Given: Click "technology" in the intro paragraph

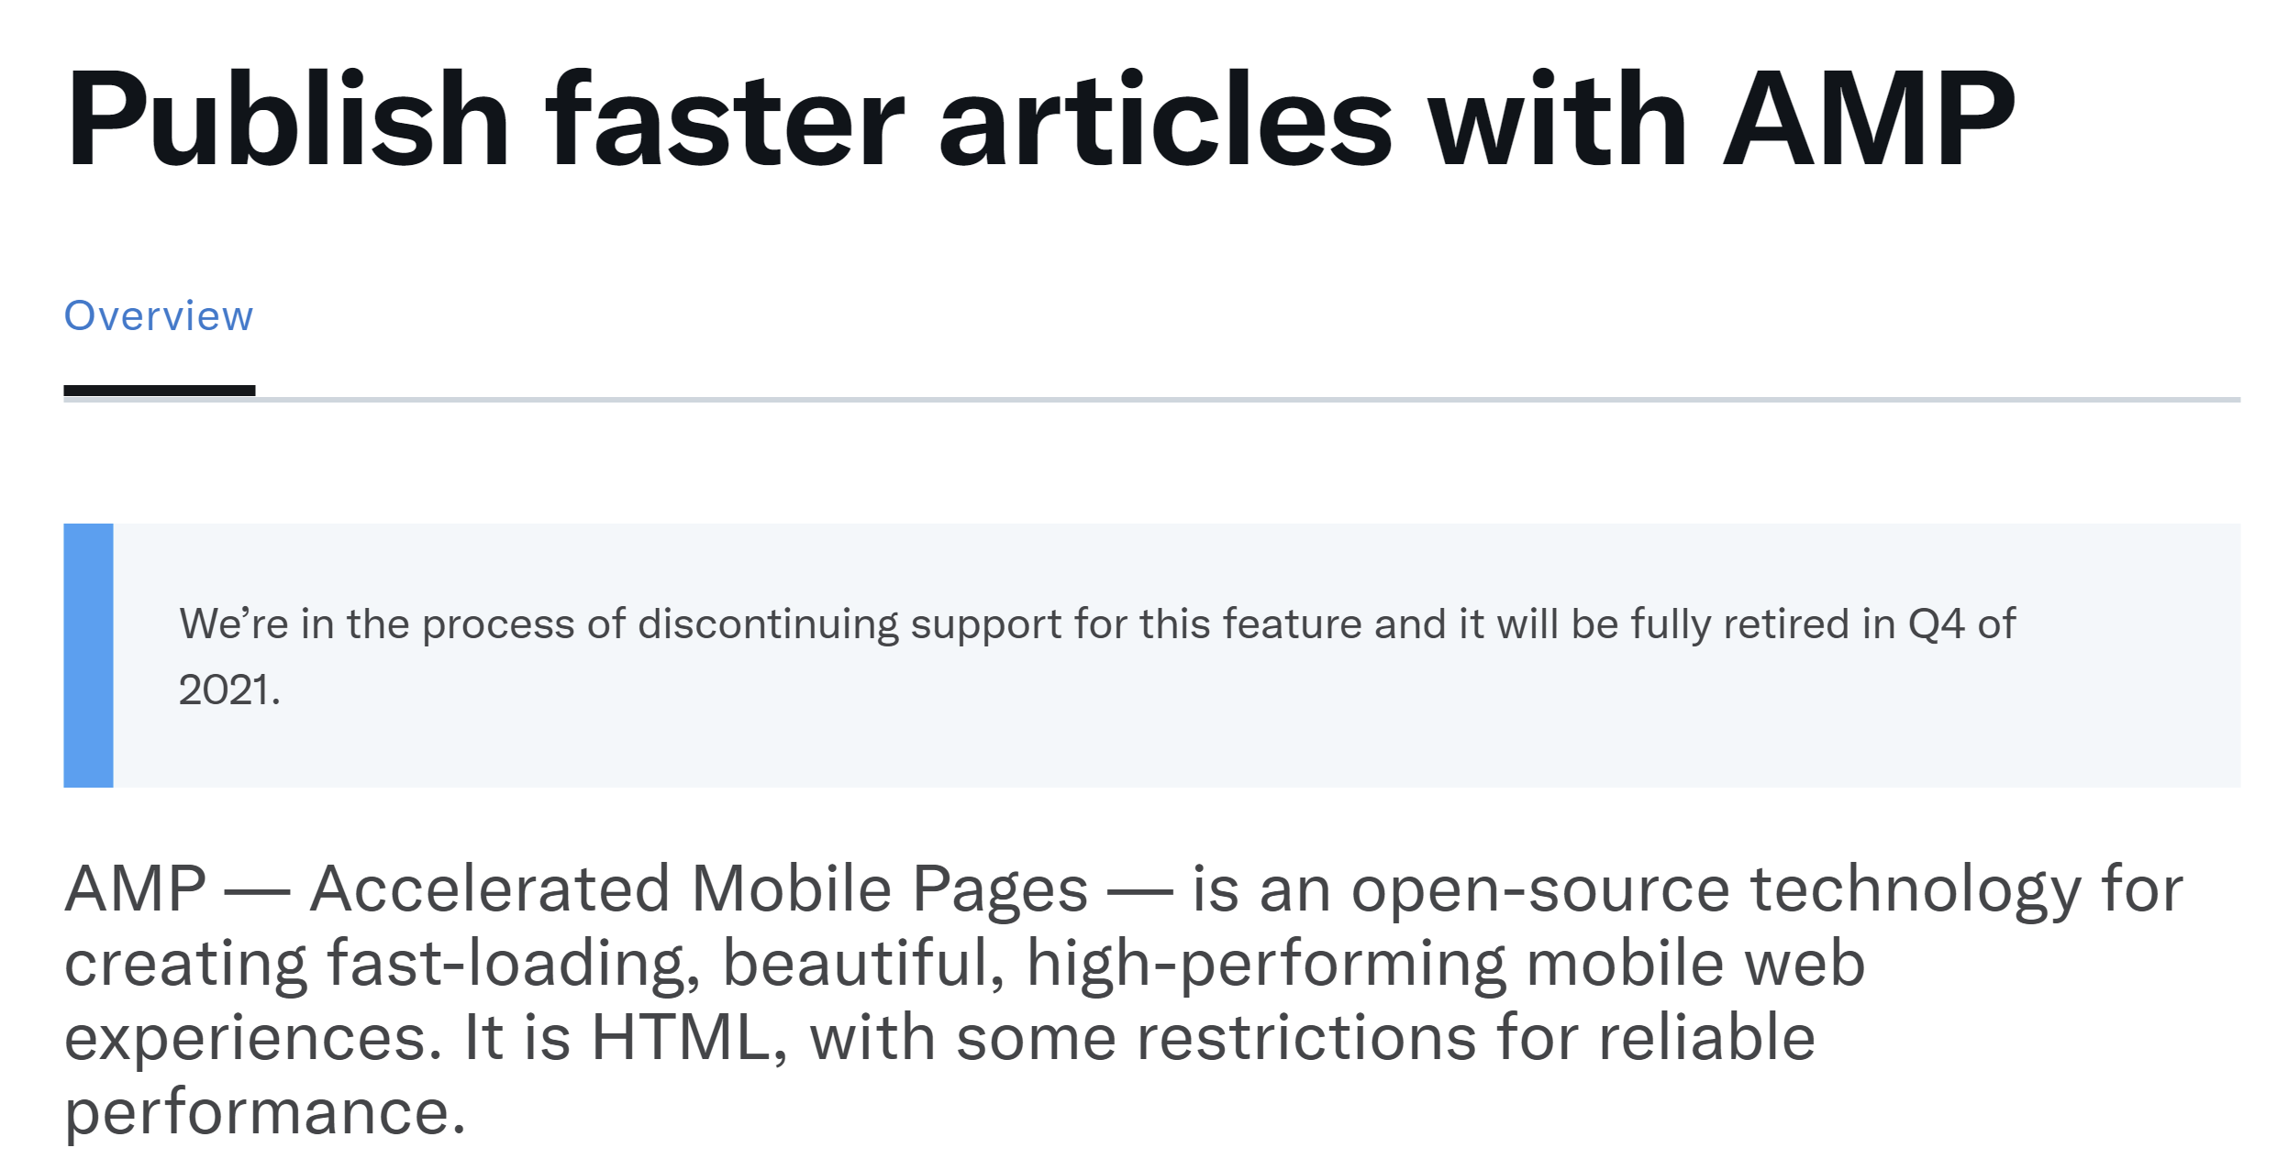Looking at the screenshot, I should click(1916, 889).
